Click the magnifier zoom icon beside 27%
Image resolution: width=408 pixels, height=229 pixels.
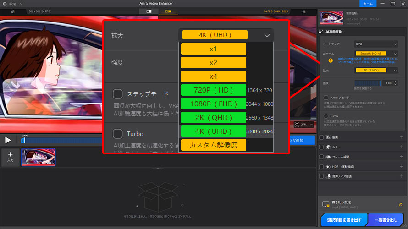[x=297, y=125]
